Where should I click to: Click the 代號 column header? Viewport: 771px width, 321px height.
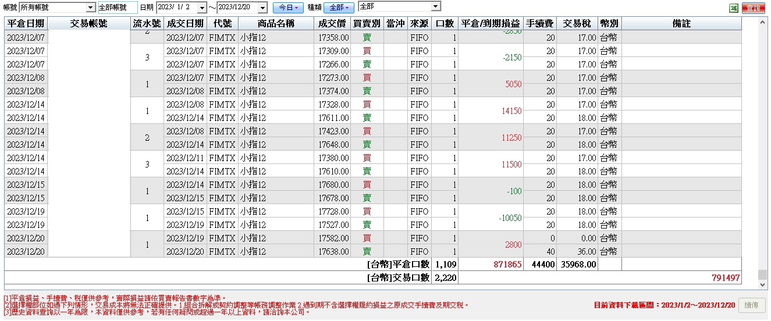coord(222,23)
